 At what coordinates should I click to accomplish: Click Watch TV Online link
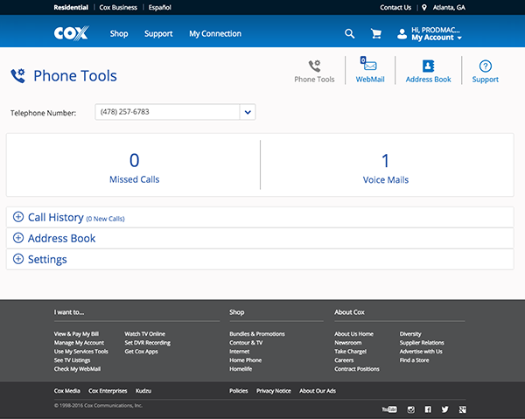coord(144,333)
